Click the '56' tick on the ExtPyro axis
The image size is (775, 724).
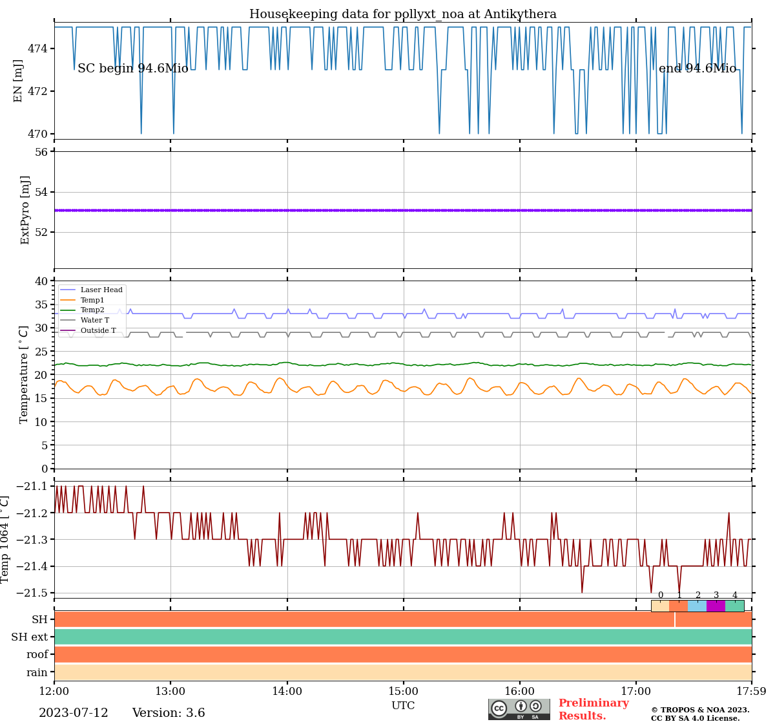click(41, 153)
